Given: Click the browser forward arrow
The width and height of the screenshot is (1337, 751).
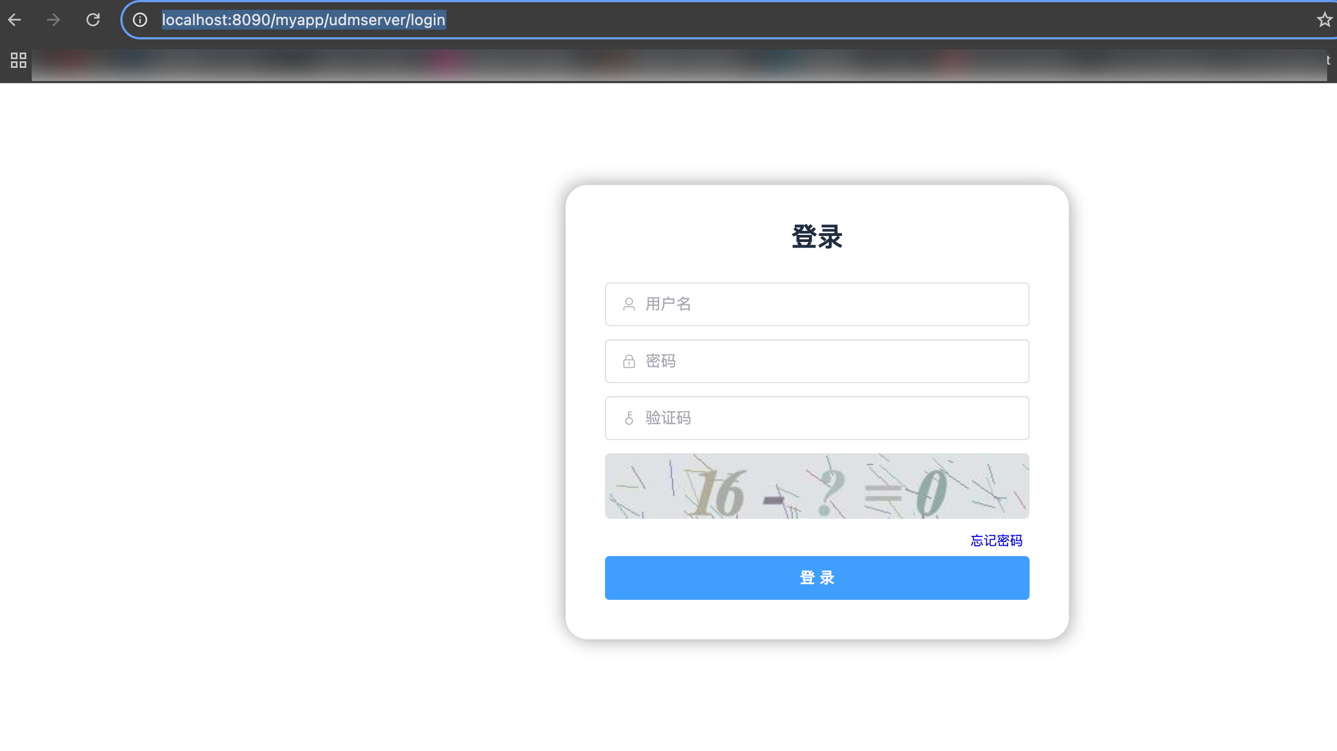Looking at the screenshot, I should (x=53, y=20).
